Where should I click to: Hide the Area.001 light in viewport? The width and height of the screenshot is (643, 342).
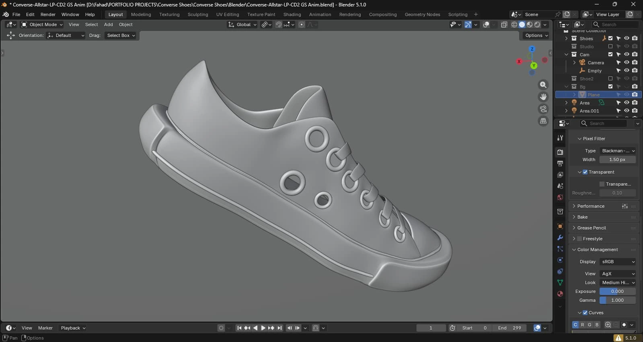coord(627,111)
